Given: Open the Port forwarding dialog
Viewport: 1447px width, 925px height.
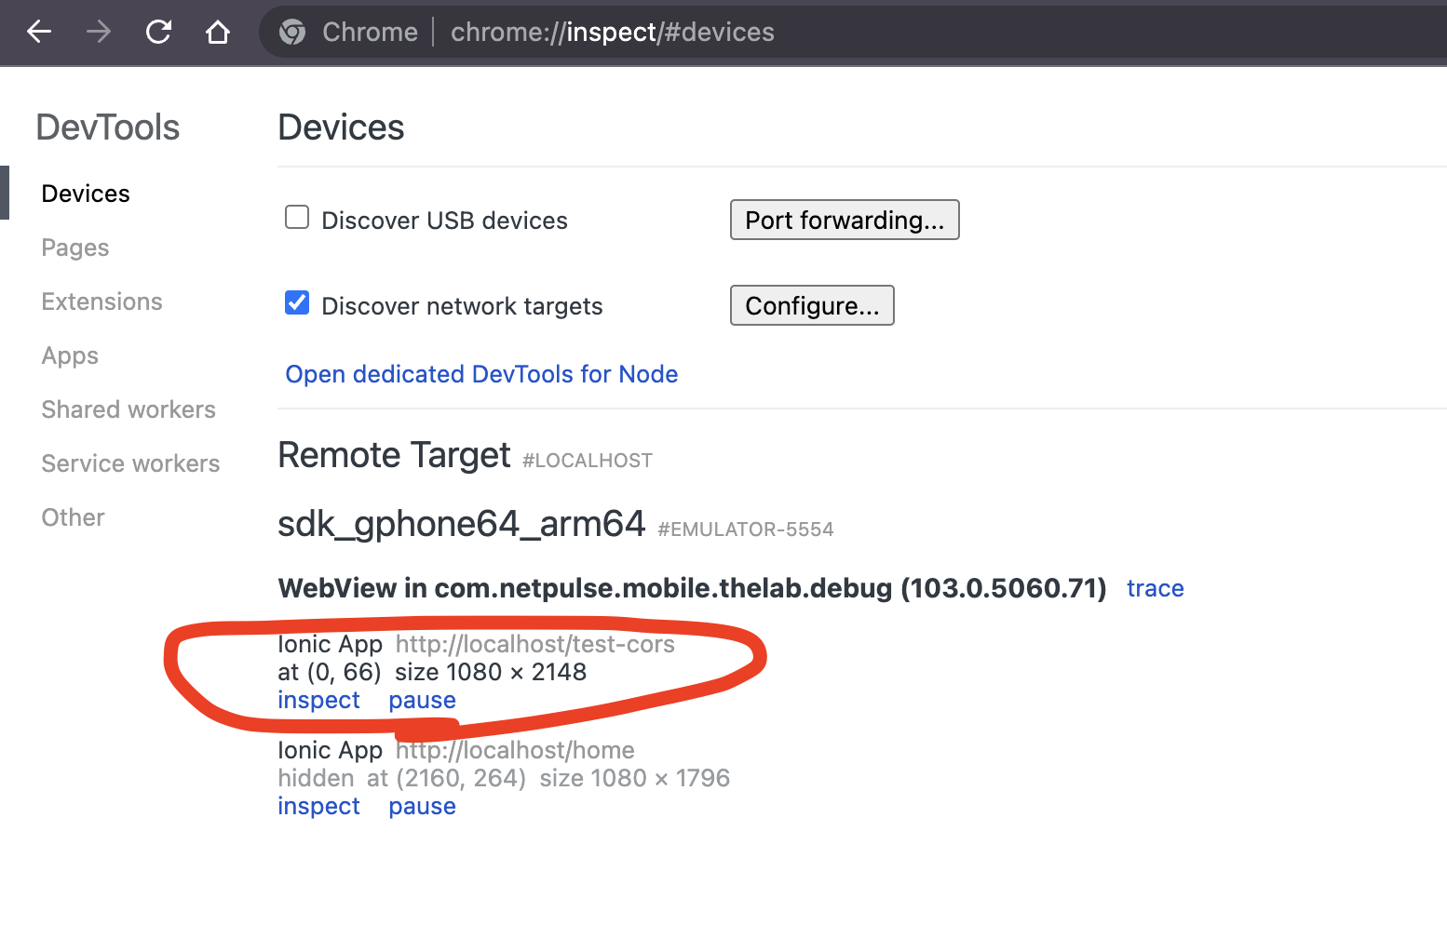Looking at the screenshot, I should coord(844,220).
